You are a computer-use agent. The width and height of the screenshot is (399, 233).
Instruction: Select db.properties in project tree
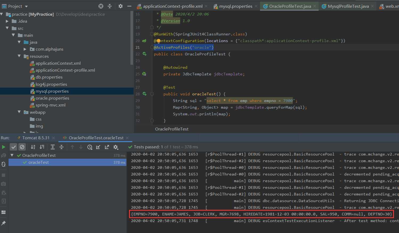click(x=49, y=77)
